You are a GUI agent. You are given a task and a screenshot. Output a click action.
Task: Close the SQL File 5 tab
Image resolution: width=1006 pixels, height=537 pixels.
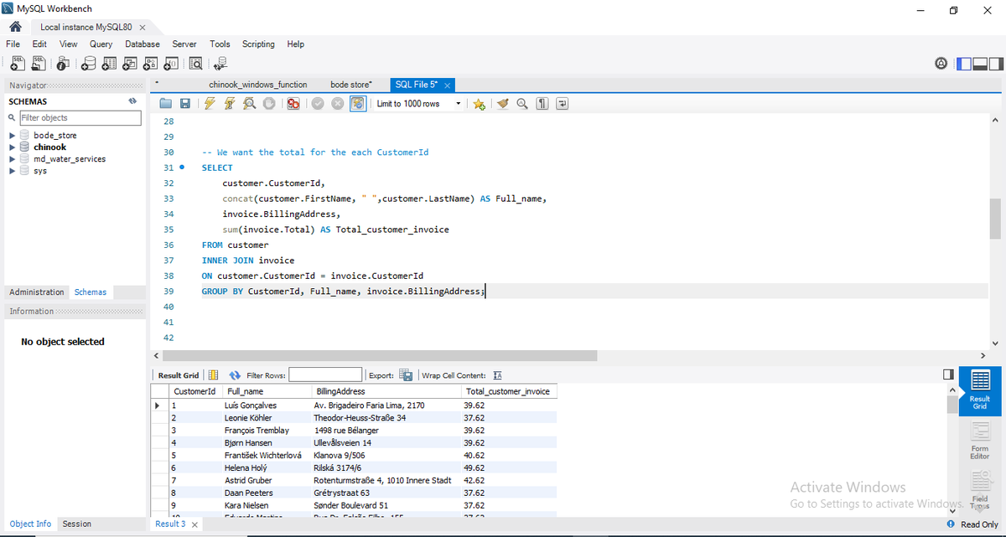(448, 85)
